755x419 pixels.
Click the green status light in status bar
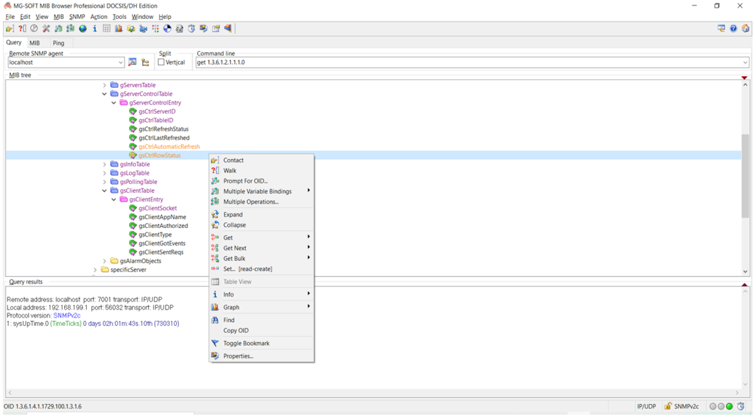[x=729, y=406]
